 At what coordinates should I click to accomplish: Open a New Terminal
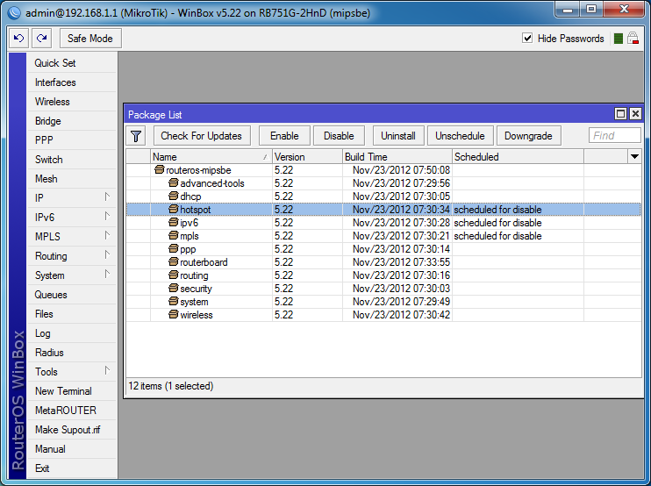tap(71, 391)
